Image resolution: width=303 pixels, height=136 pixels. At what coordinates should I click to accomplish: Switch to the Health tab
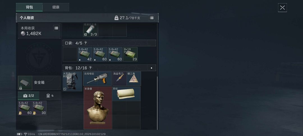[x=56, y=7]
